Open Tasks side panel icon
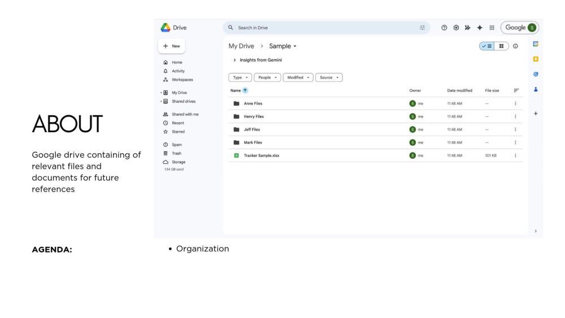The width and height of the screenshot is (565, 318). coord(536,74)
